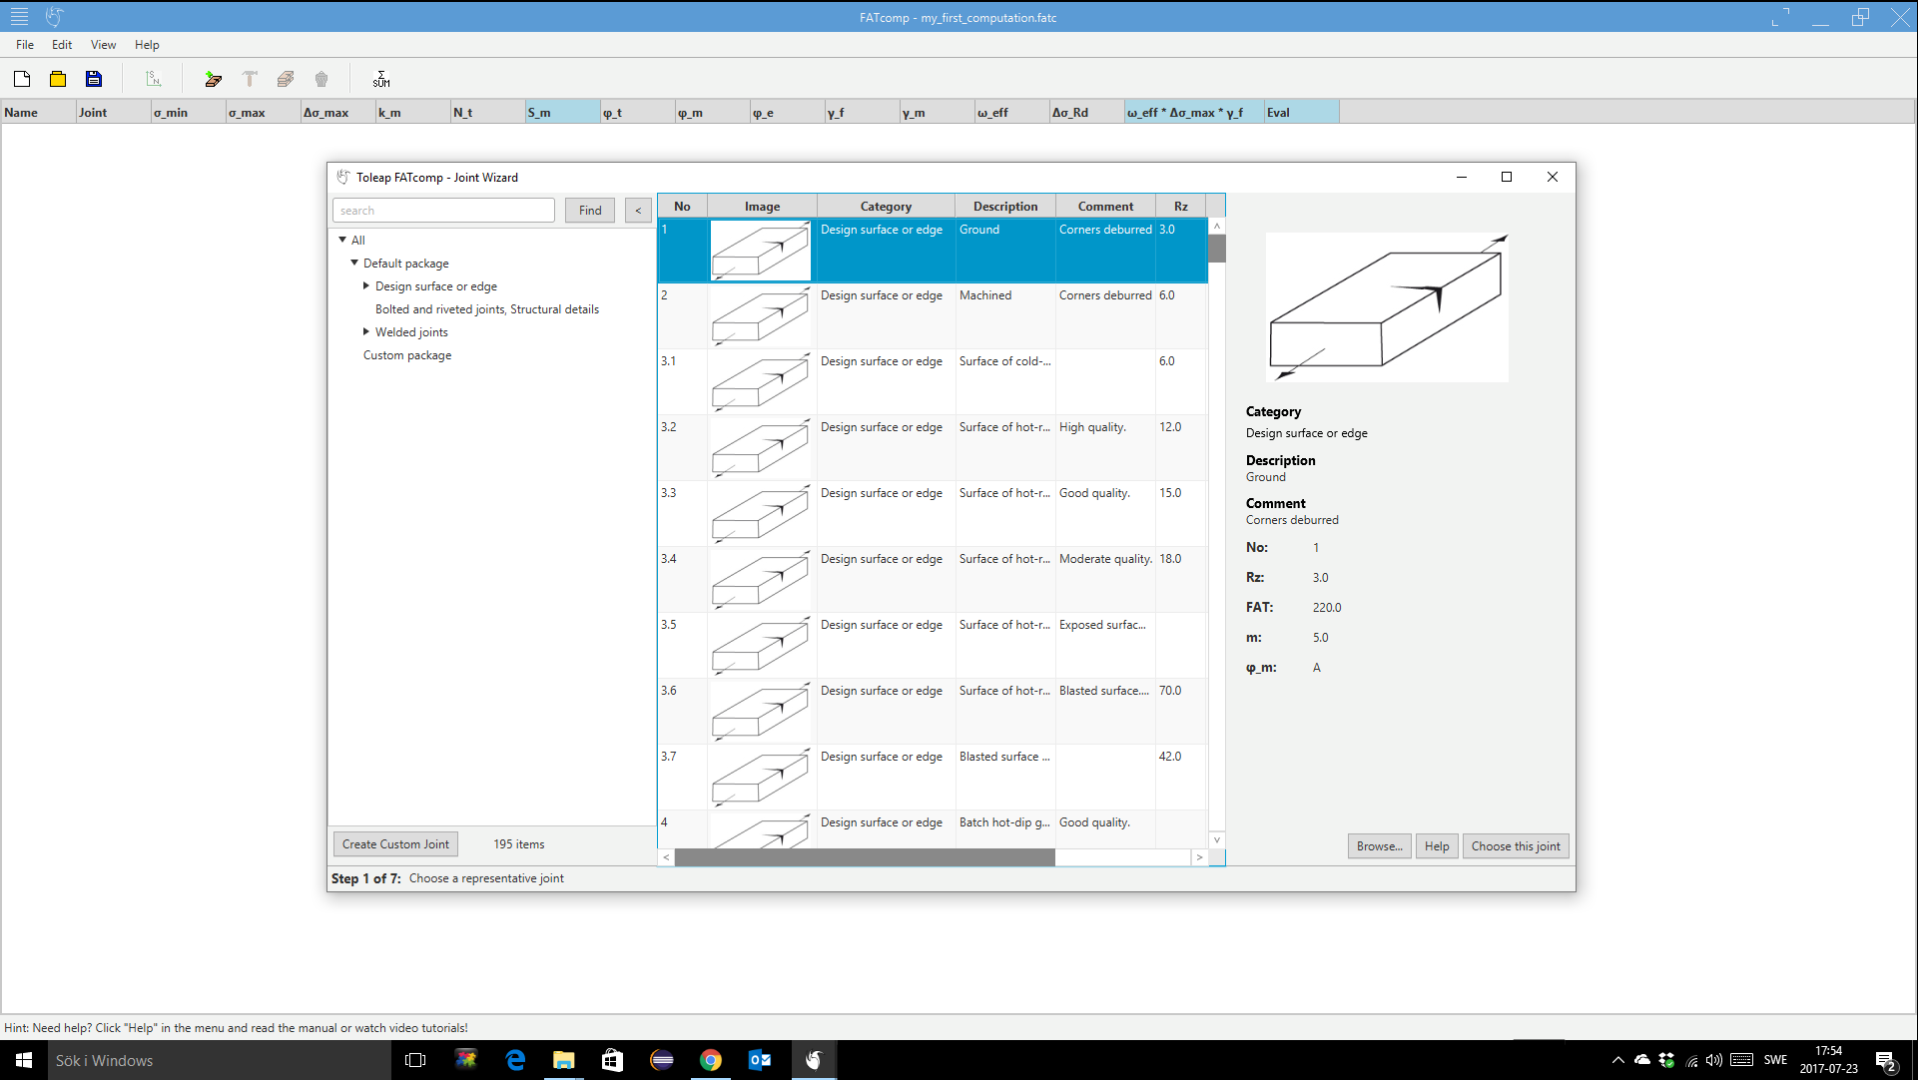The width and height of the screenshot is (1918, 1080).
Task: Click the SUM sigma toolbar icon
Action: pos(381,79)
